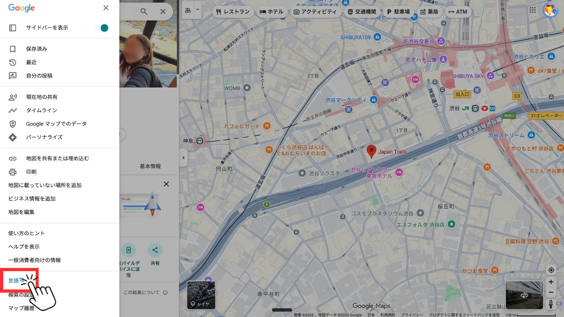Click the コスモプラネタリウム渋谷 pin
Viewport: 564px width, 317px height.
coord(421,212)
